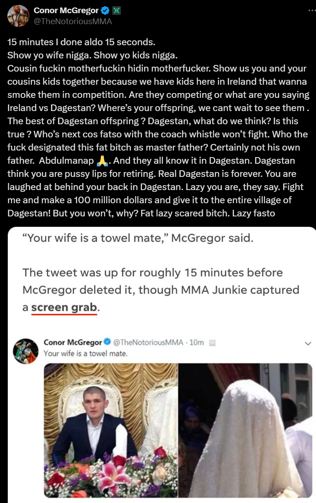
Task: Click the embedded tweet text "Your wife is a towel mate."
Action: tap(85, 353)
